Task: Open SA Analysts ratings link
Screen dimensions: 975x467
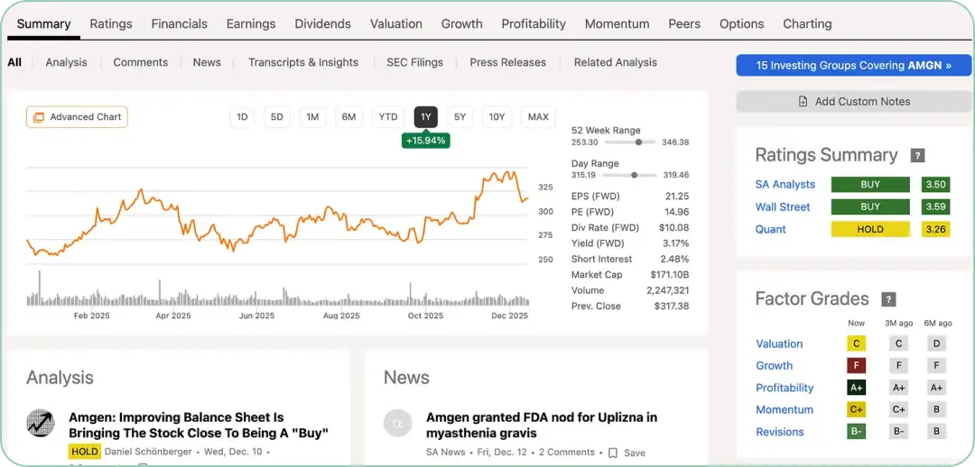Action: tap(785, 185)
